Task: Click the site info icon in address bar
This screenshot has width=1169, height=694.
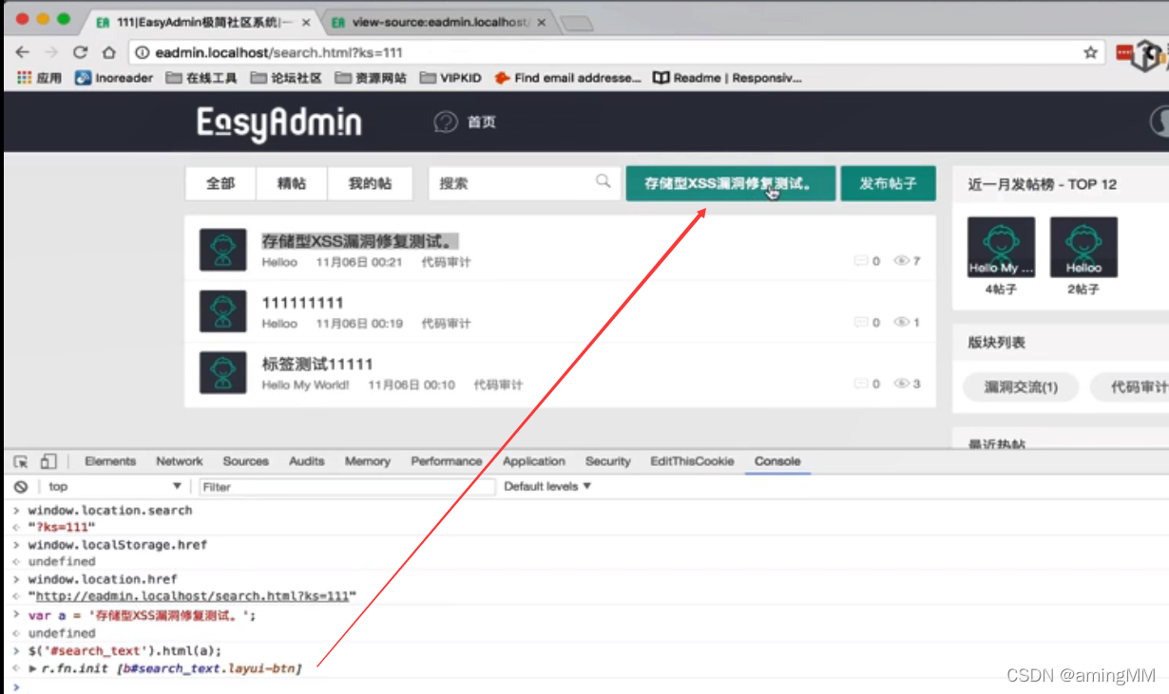Action: point(142,53)
